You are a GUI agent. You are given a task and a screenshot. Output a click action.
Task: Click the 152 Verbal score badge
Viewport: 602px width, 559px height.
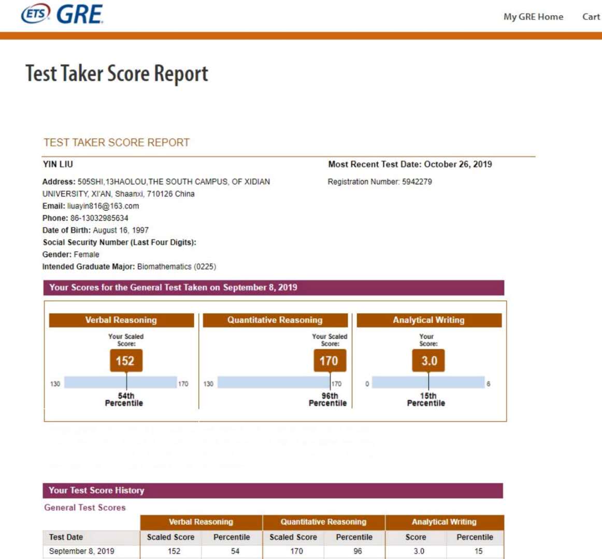pyautogui.click(x=125, y=361)
